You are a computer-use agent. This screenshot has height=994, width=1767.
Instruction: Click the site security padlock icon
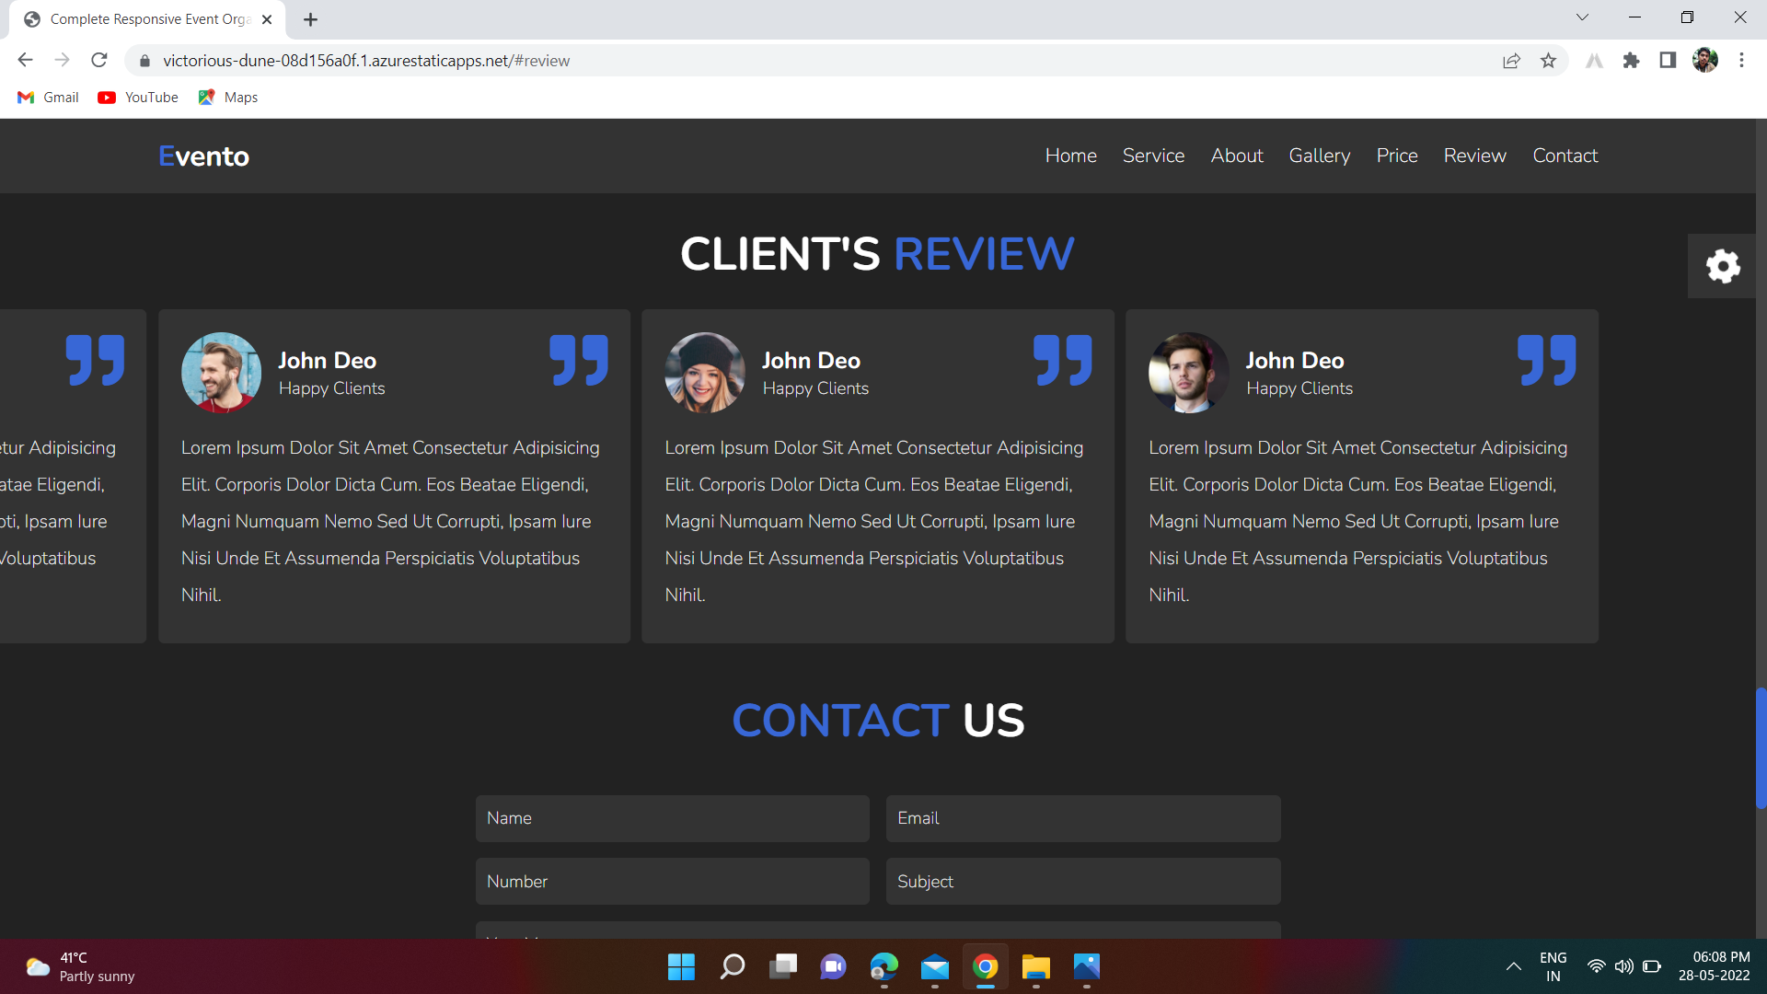(144, 61)
